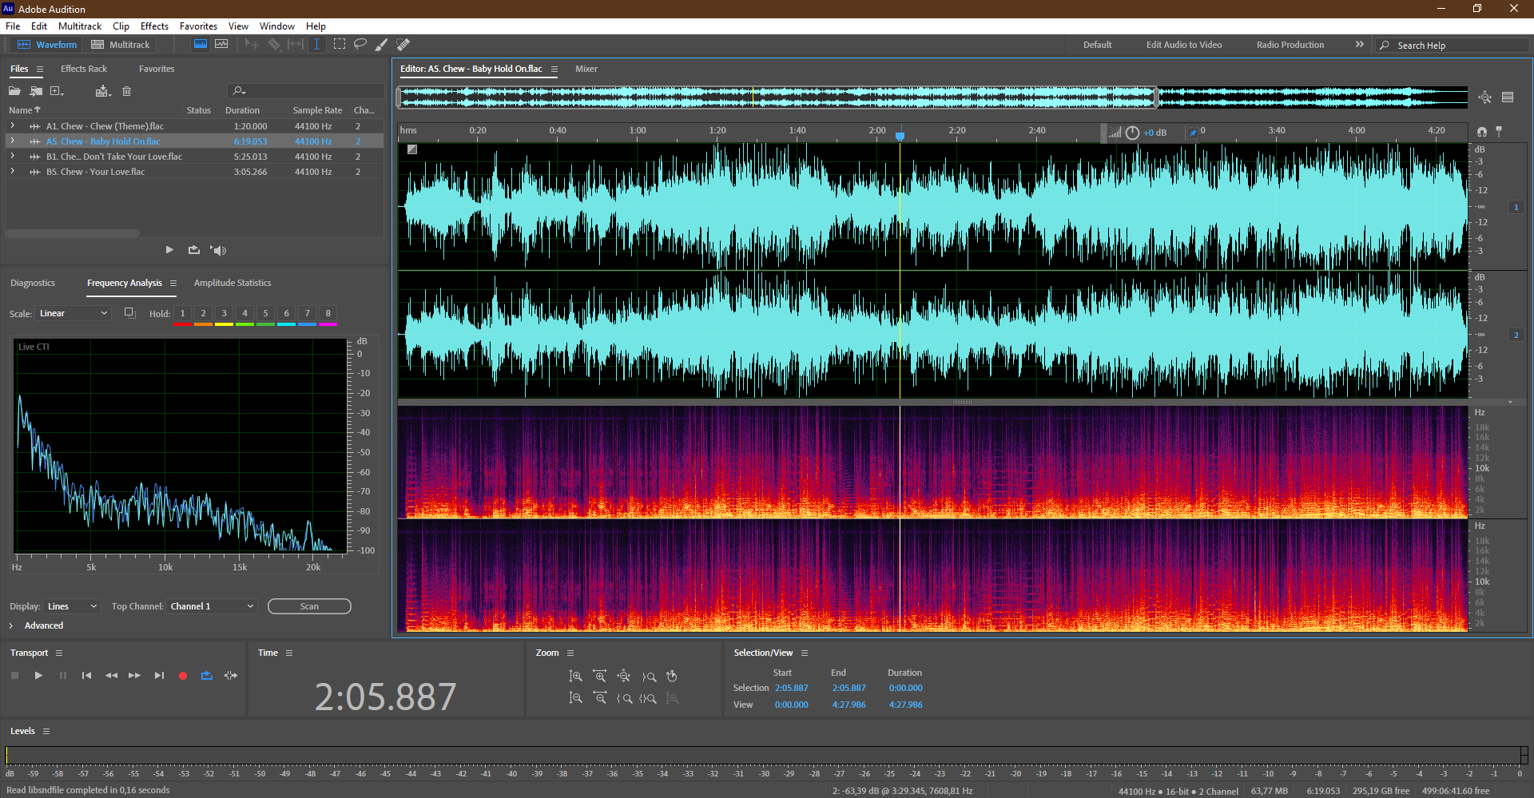Toggle Auto-Play in Files panel
This screenshot has width=1534, height=798.
point(218,250)
